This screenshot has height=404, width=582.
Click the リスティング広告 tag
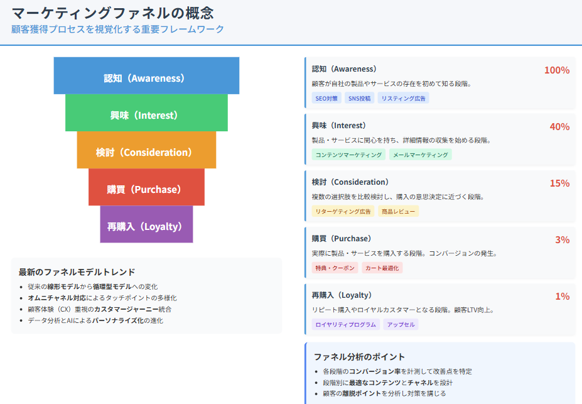(403, 98)
